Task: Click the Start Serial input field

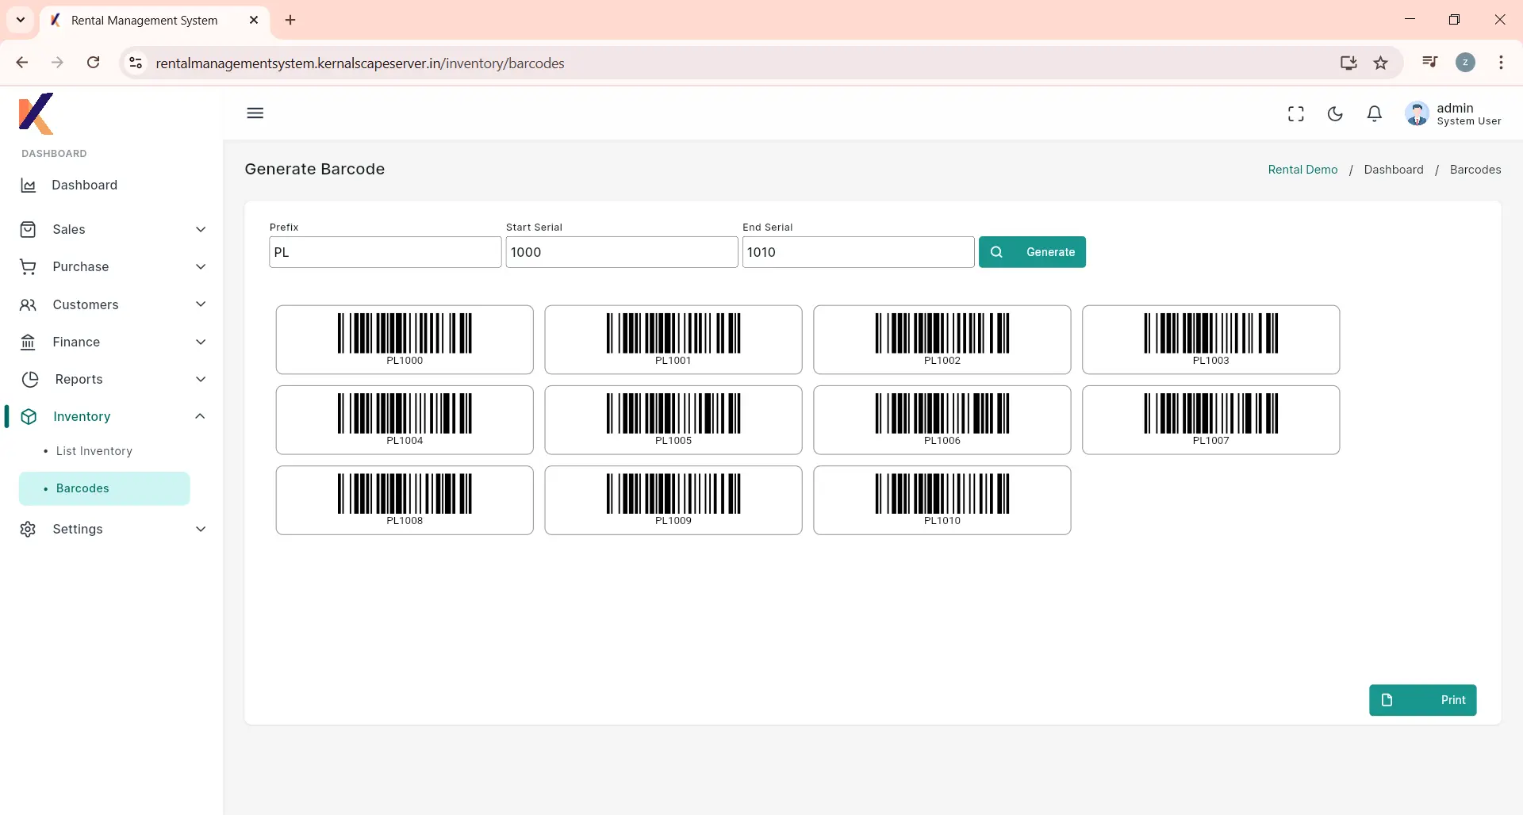Action: coord(622,252)
